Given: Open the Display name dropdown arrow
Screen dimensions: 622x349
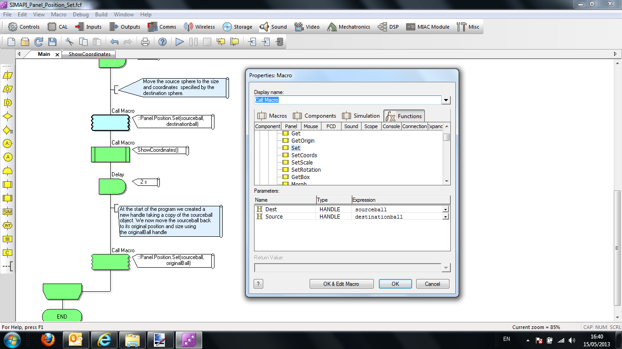Looking at the screenshot, I should 446,100.
